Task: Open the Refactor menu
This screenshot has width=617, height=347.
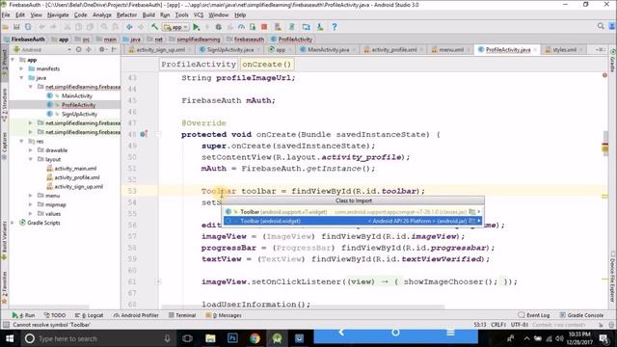Action: click(126, 15)
